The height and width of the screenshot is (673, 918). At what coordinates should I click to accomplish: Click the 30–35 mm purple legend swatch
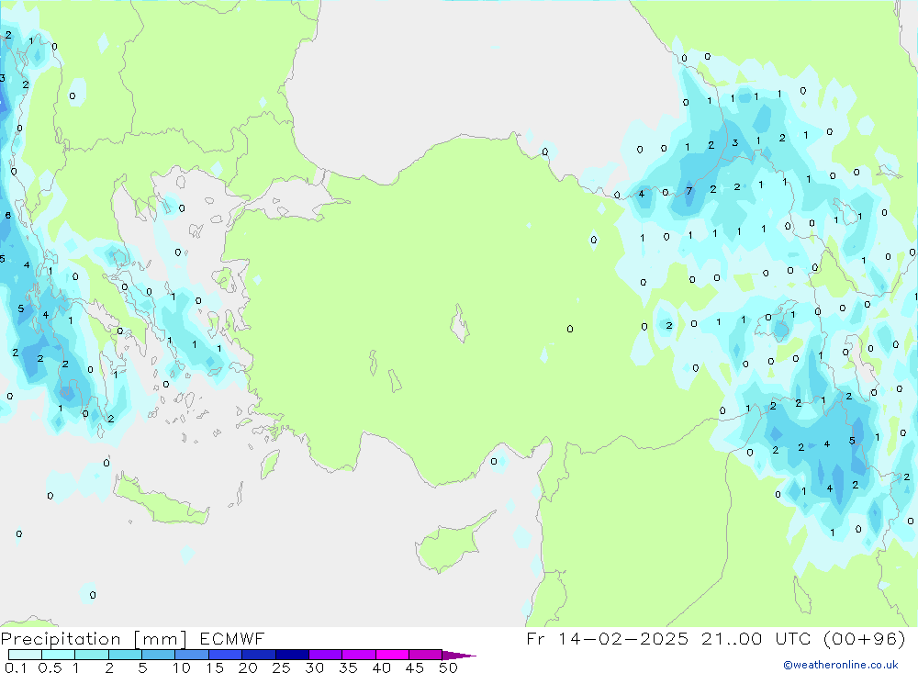(325, 655)
